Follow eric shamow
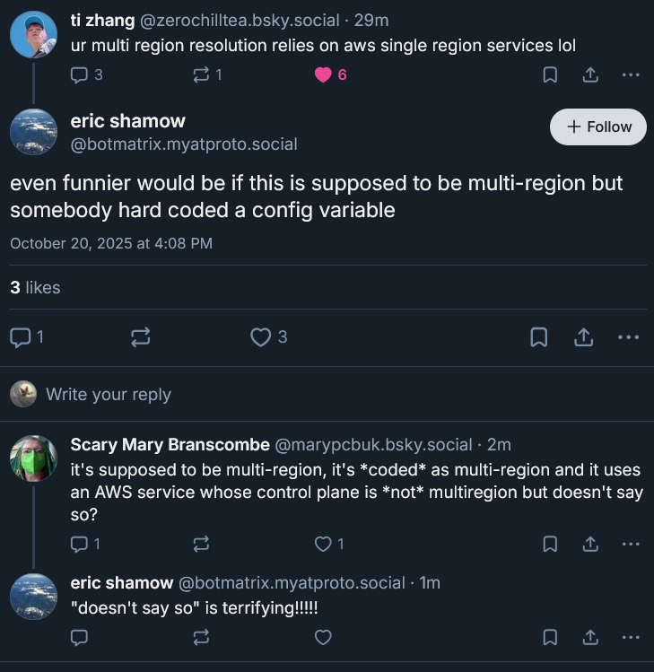 tap(598, 127)
